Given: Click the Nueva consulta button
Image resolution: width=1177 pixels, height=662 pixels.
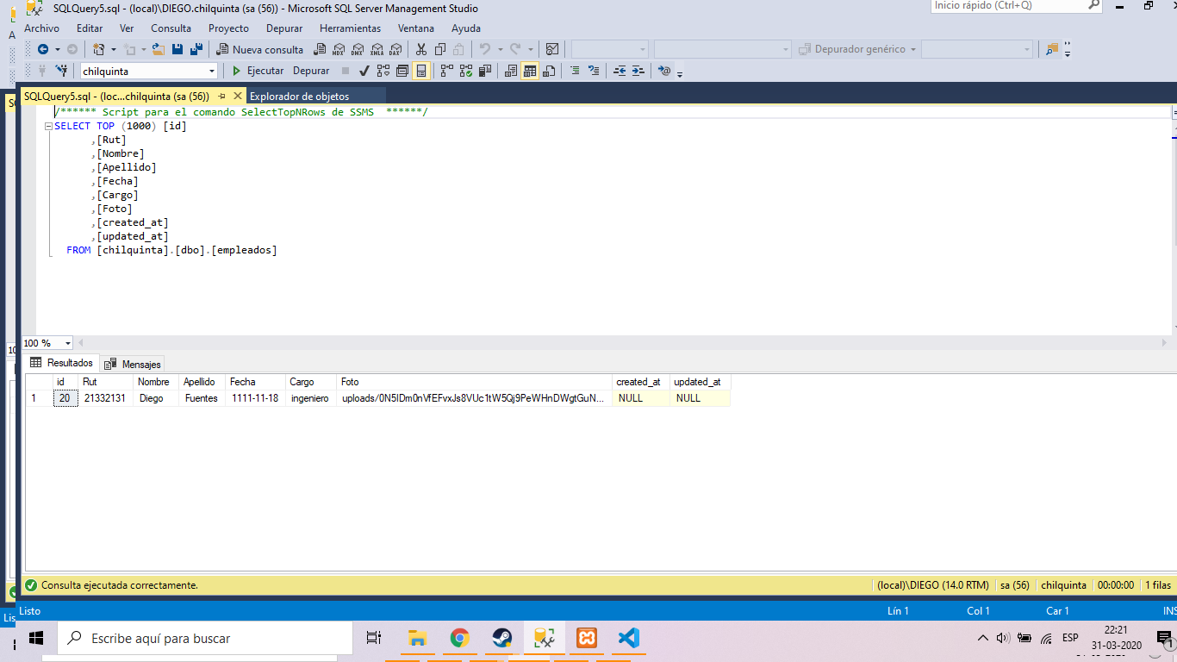Looking at the screenshot, I should (259, 49).
